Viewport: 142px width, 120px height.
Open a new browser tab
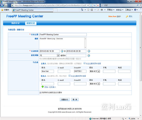[x=55, y=10]
